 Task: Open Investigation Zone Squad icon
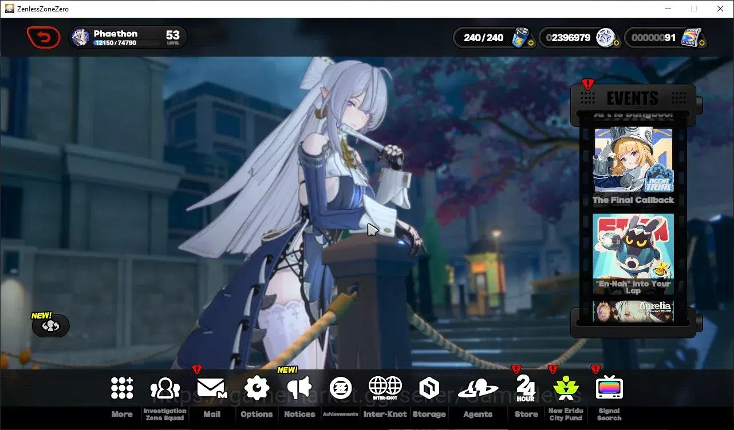click(x=165, y=388)
